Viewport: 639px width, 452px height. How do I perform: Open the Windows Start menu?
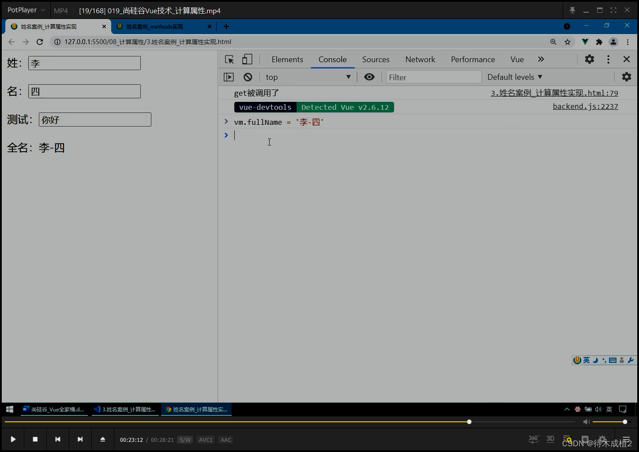click(10, 409)
